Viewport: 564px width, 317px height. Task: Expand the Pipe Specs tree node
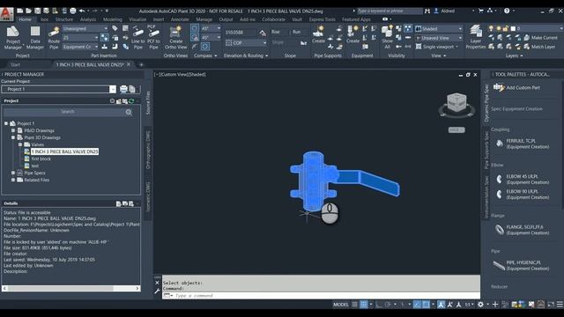[x=13, y=173]
